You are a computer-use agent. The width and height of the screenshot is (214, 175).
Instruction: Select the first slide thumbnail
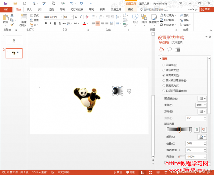(x=14, y=40)
